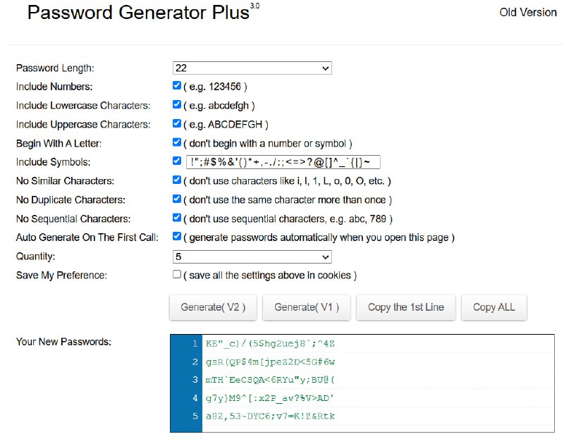Uncheck No Sequential Characters checkbox
The image size is (564, 439).
177,218
